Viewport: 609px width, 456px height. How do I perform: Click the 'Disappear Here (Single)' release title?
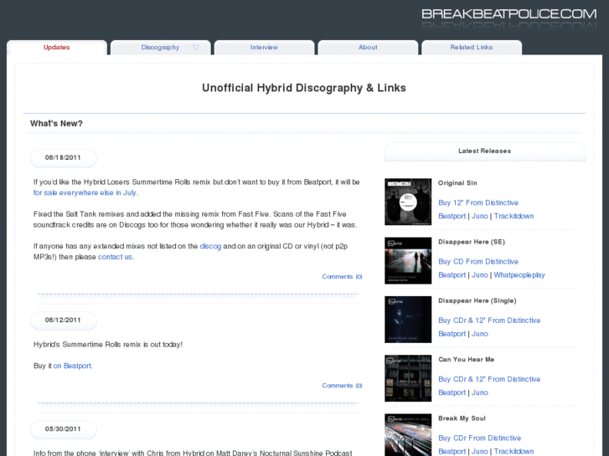(477, 300)
